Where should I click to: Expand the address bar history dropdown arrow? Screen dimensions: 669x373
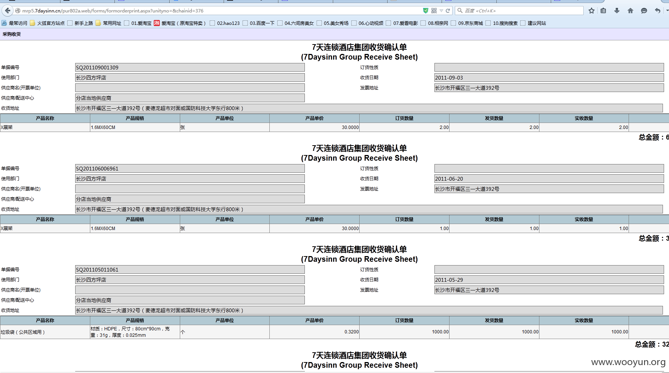441,11
